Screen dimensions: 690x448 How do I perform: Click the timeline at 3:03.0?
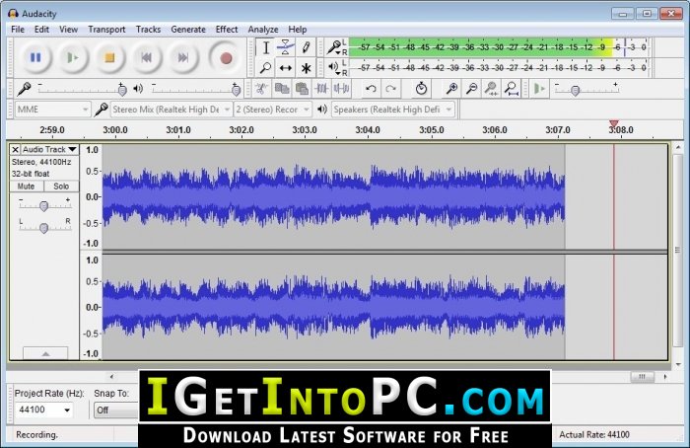point(304,130)
